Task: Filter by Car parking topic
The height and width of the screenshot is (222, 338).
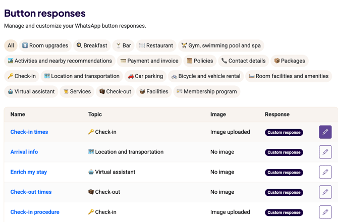Action: coord(145,76)
